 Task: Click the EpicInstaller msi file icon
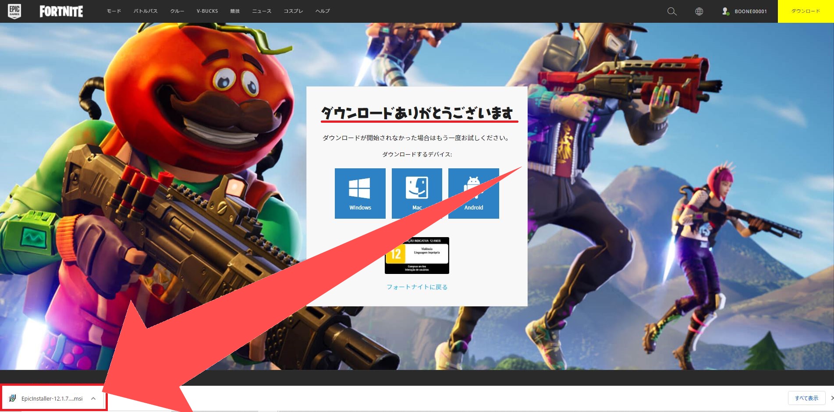click(13, 398)
